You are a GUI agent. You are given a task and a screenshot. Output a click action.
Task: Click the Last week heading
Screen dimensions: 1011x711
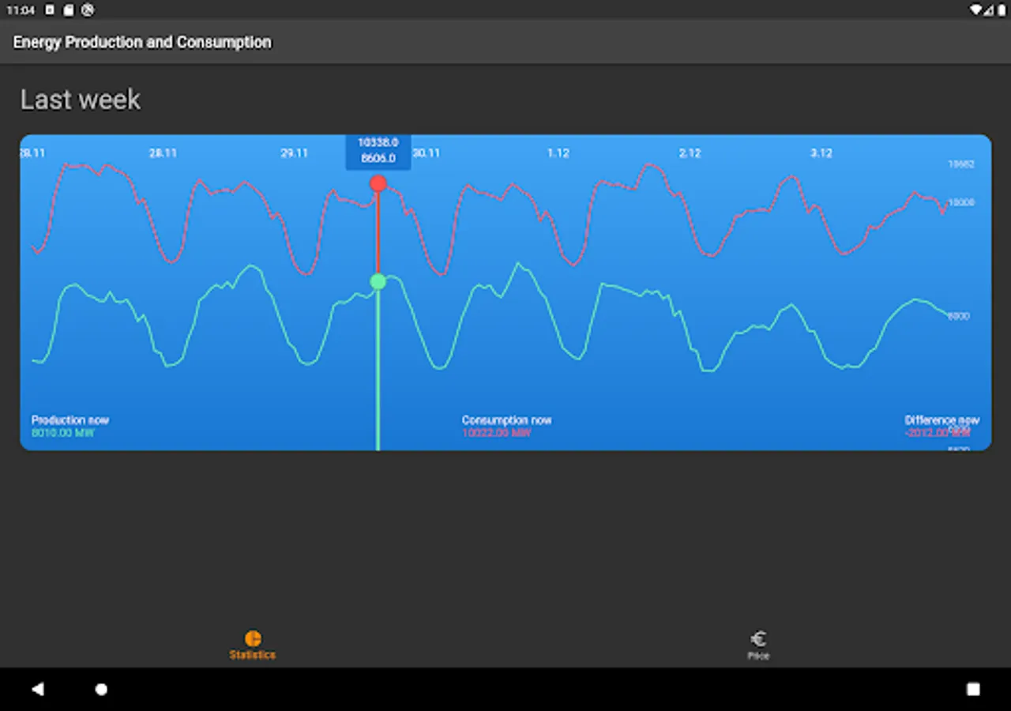[81, 100]
